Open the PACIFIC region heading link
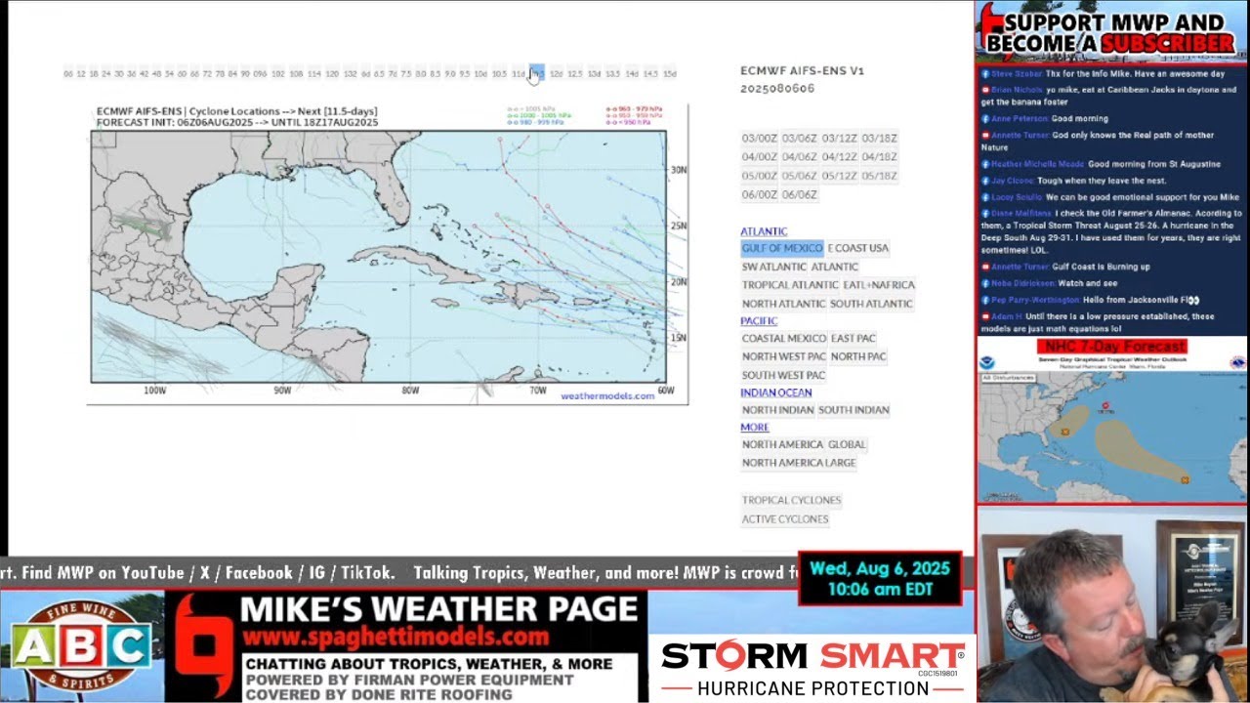Image resolution: width=1250 pixels, height=703 pixels. coord(759,321)
